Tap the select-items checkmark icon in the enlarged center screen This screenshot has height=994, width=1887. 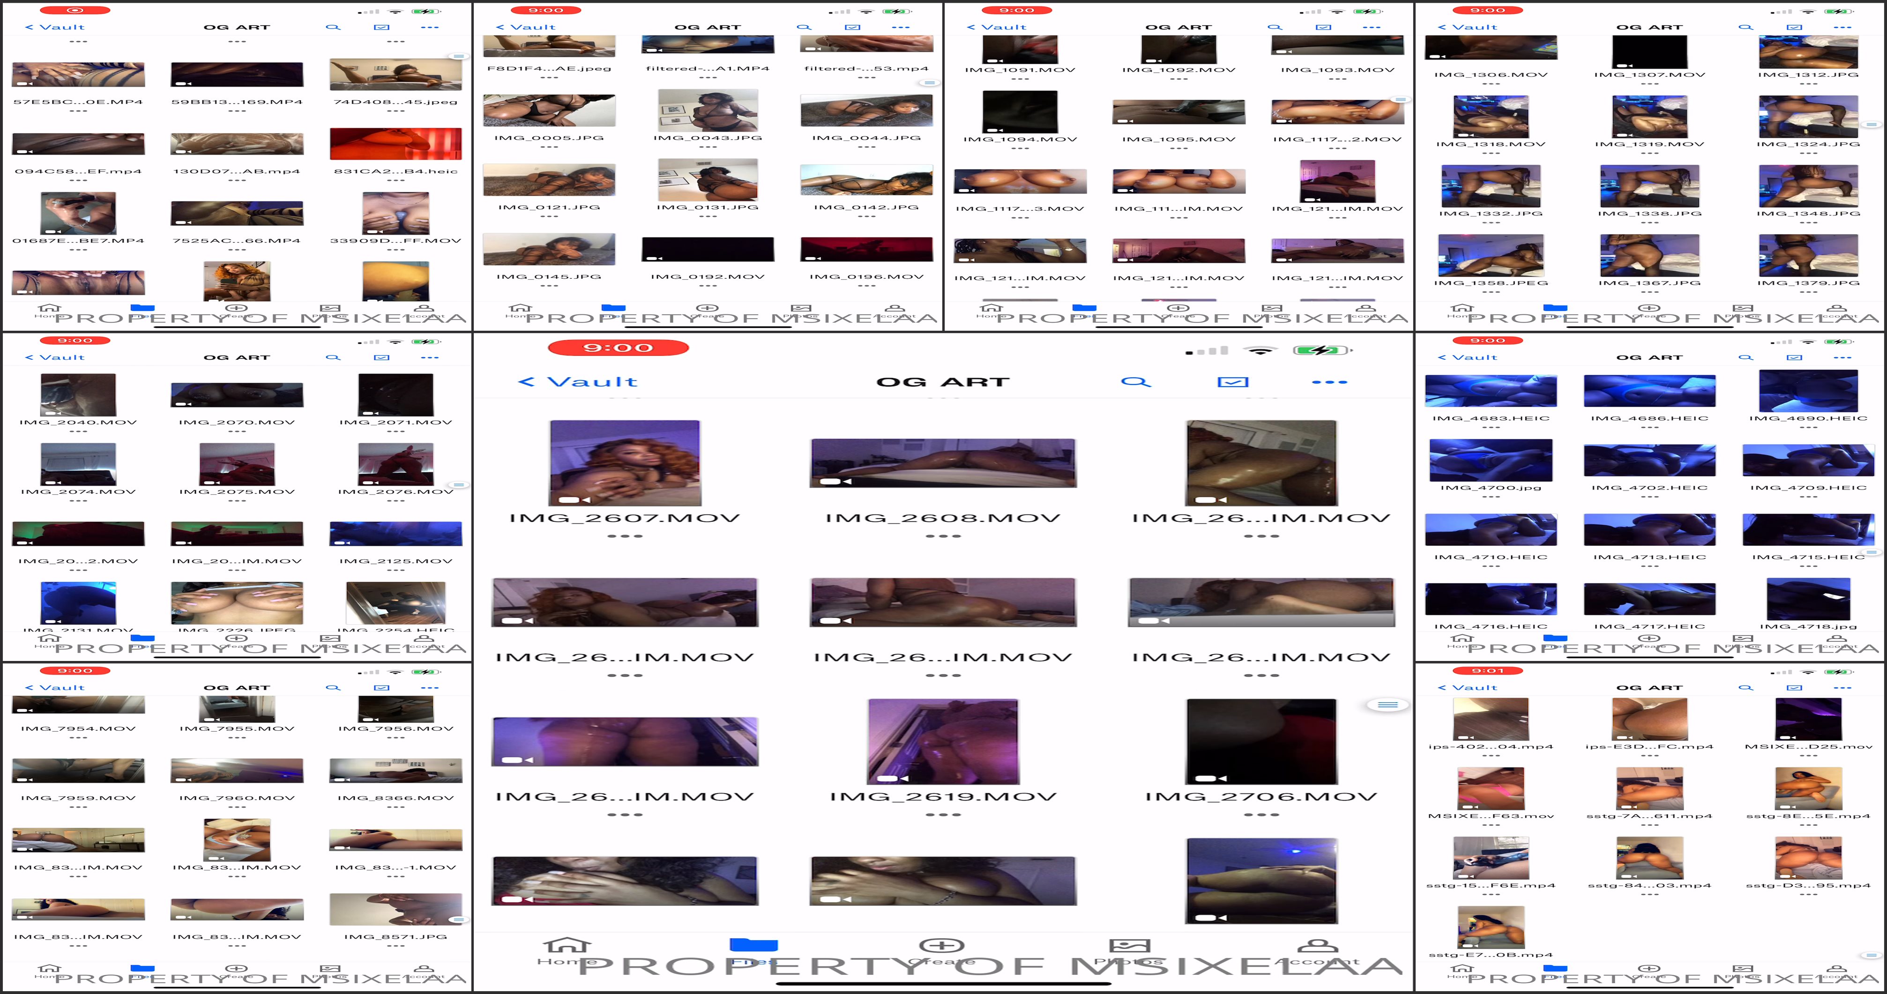point(1233,382)
